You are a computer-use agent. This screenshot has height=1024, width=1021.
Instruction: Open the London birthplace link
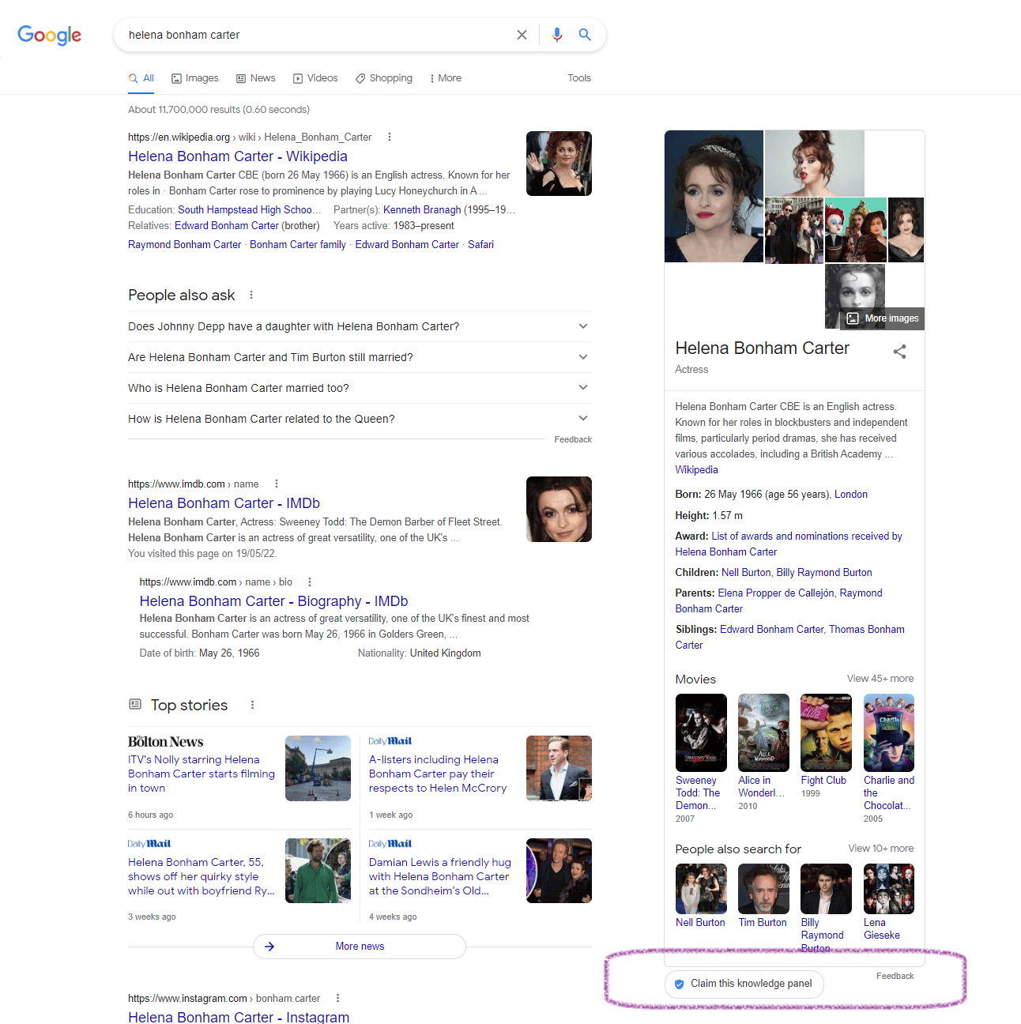pos(851,495)
